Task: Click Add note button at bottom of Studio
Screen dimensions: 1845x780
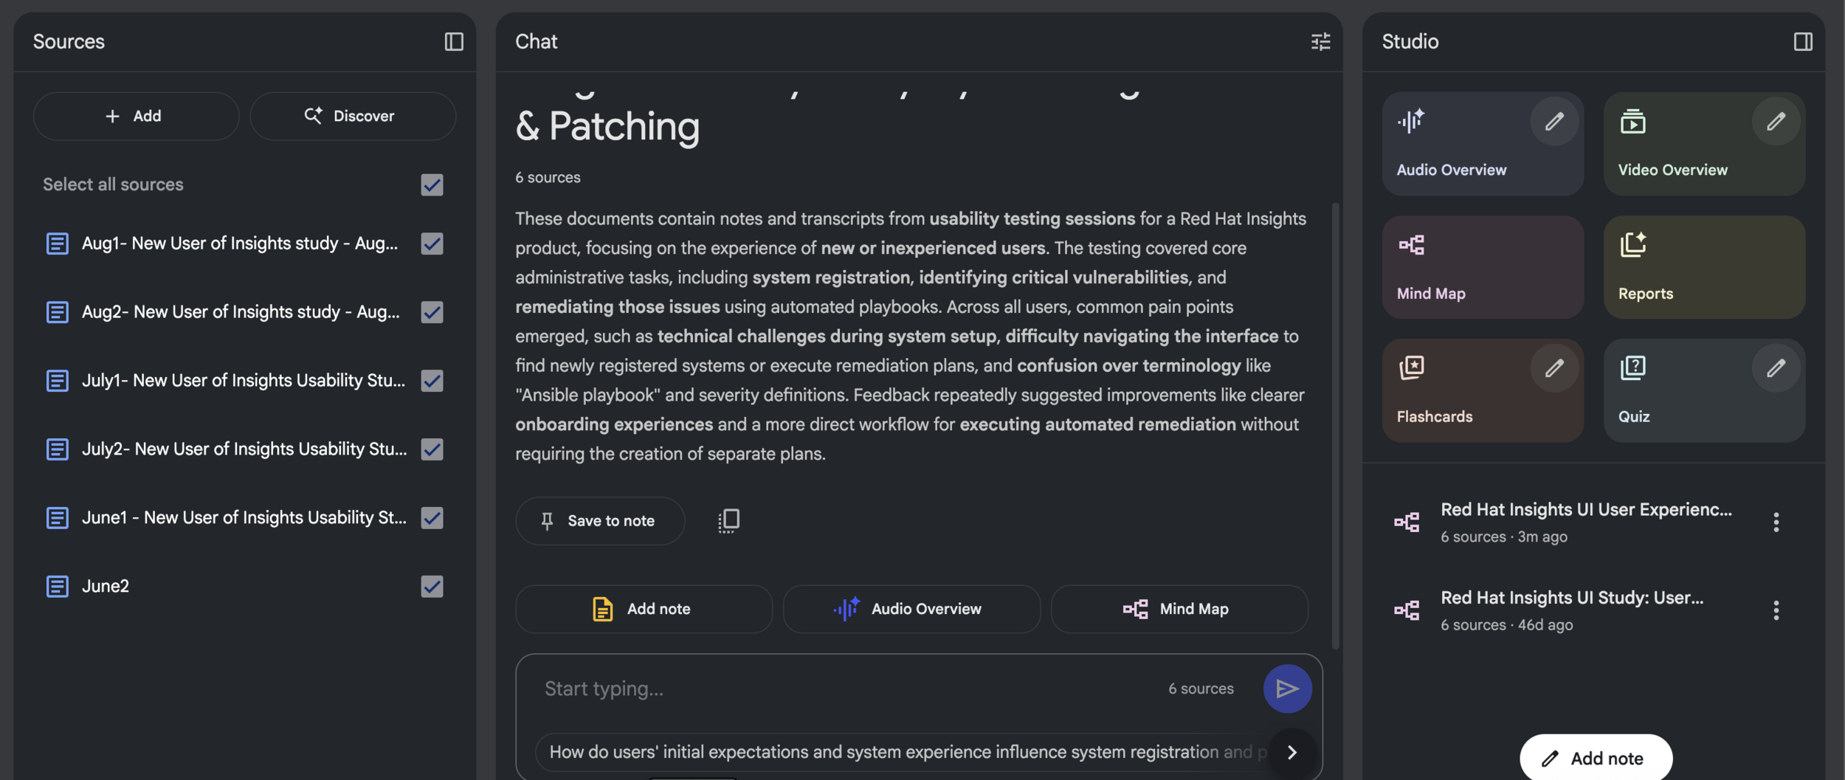Action: (1596, 758)
